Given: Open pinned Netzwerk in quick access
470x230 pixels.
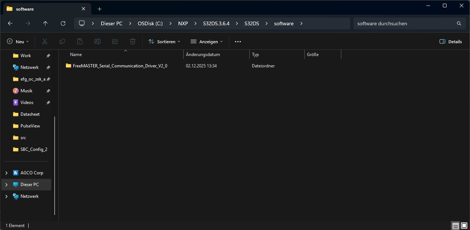Looking at the screenshot, I should point(29,67).
